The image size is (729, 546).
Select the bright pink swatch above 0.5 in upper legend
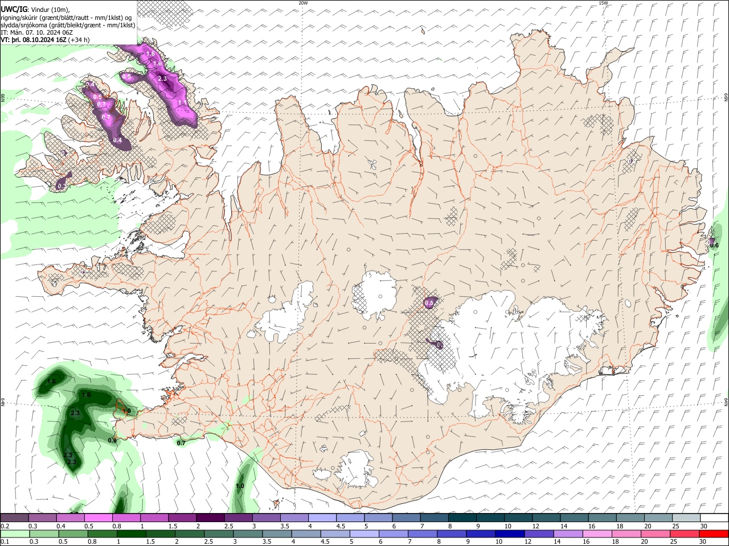[x=98, y=518]
